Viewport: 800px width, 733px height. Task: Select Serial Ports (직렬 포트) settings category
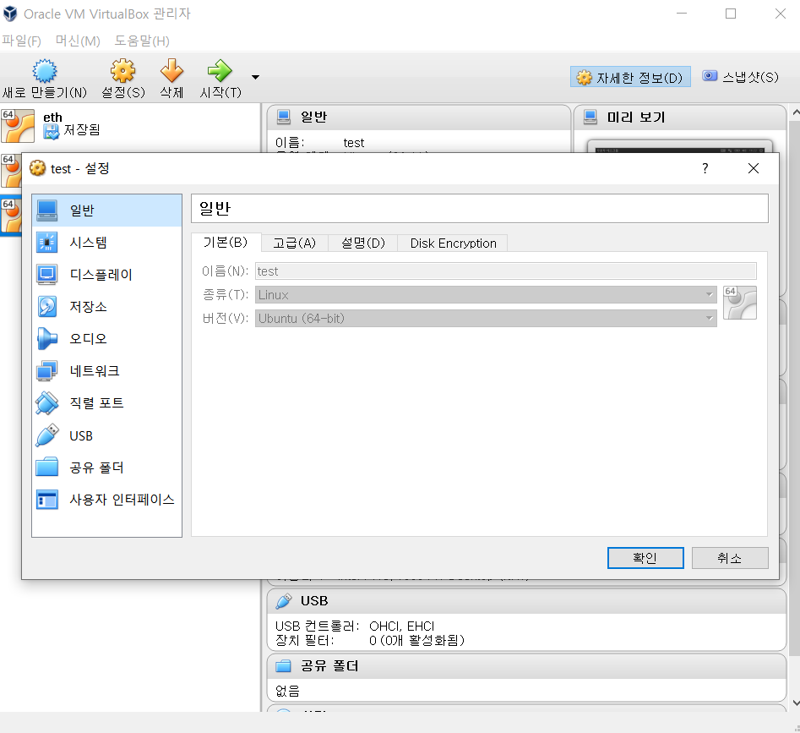pos(106,402)
